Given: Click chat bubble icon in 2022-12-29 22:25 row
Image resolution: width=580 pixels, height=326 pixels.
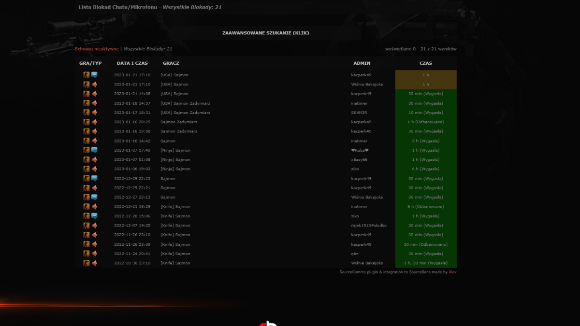Looking at the screenshot, I should pyautogui.click(x=94, y=179).
